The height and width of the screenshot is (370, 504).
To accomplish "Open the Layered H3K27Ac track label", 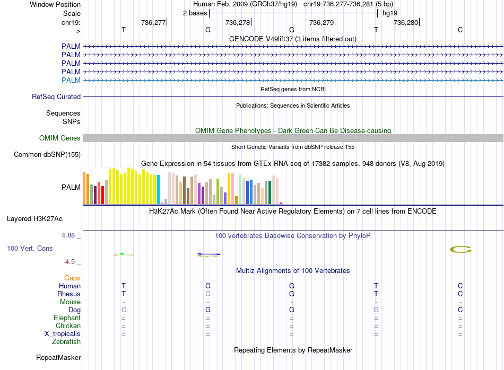I will [x=34, y=219].
